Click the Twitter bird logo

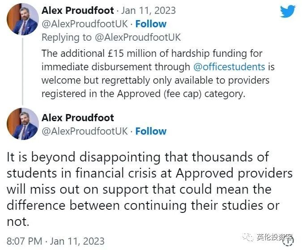click(x=288, y=11)
